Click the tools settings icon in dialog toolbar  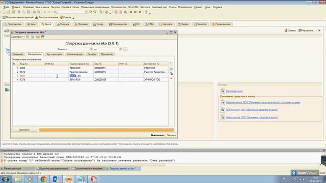(x=43, y=37)
